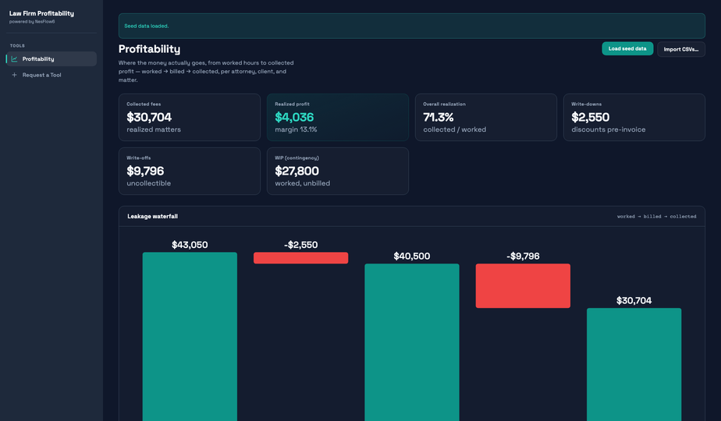The height and width of the screenshot is (421, 721).
Task: Click the Seed data loaded notification banner
Action: [x=411, y=26]
